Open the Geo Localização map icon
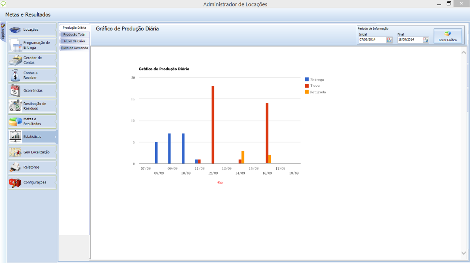Viewport: 470px width, 263px height. 15,152
